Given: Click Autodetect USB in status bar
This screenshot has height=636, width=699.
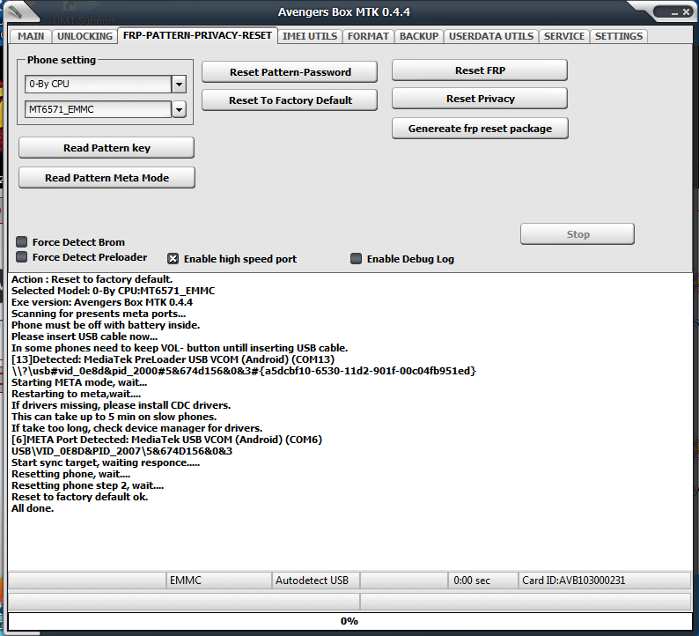Looking at the screenshot, I should coord(316,581).
